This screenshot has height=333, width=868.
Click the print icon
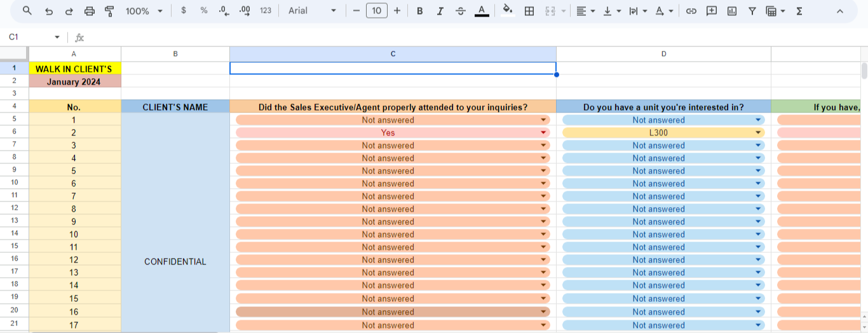click(x=90, y=11)
